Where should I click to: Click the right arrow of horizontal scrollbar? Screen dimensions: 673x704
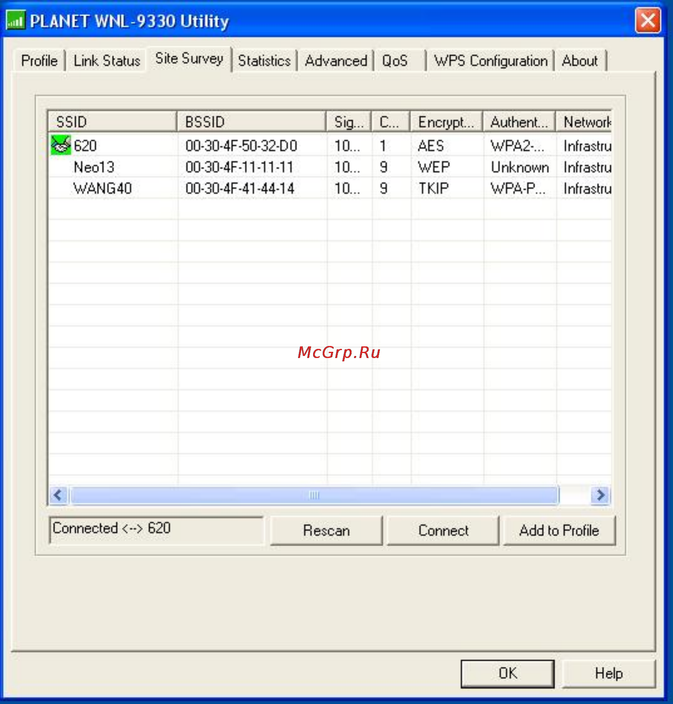(x=600, y=495)
